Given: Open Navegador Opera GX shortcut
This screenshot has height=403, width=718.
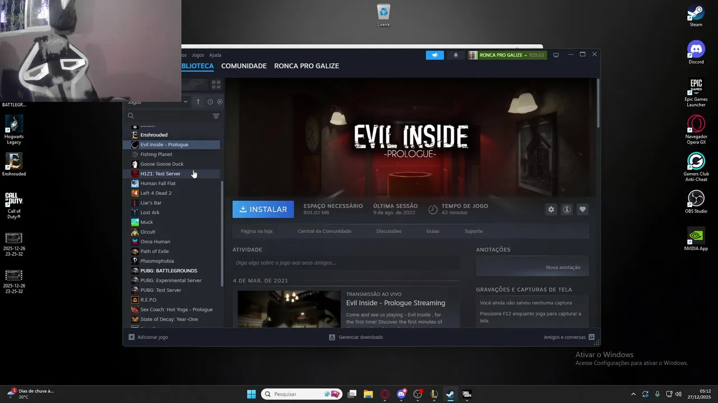Looking at the screenshot, I should [696, 130].
